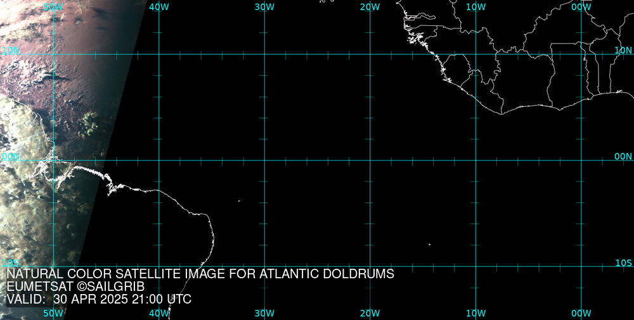Pick the 10S latitude label on the right side

(623, 263)
